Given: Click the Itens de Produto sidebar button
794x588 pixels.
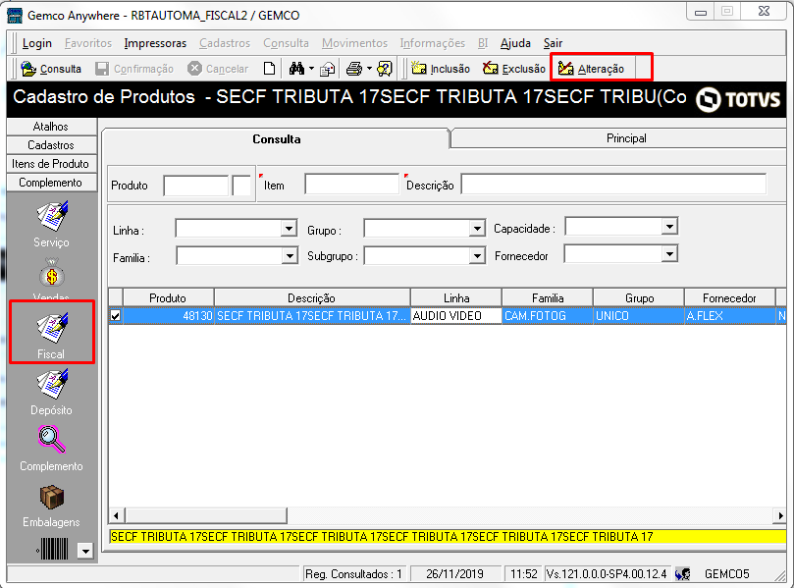Looking at the screenshot, I should 51,164.
